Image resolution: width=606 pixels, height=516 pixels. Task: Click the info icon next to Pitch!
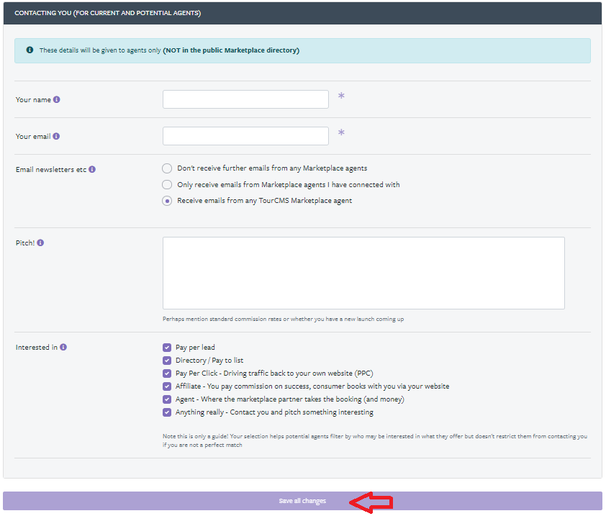40,243
